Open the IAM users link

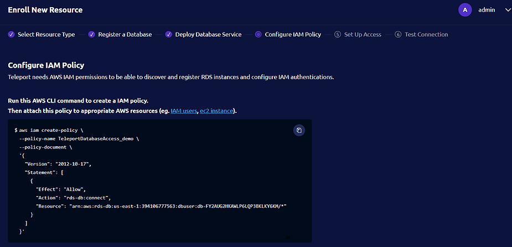184,111
